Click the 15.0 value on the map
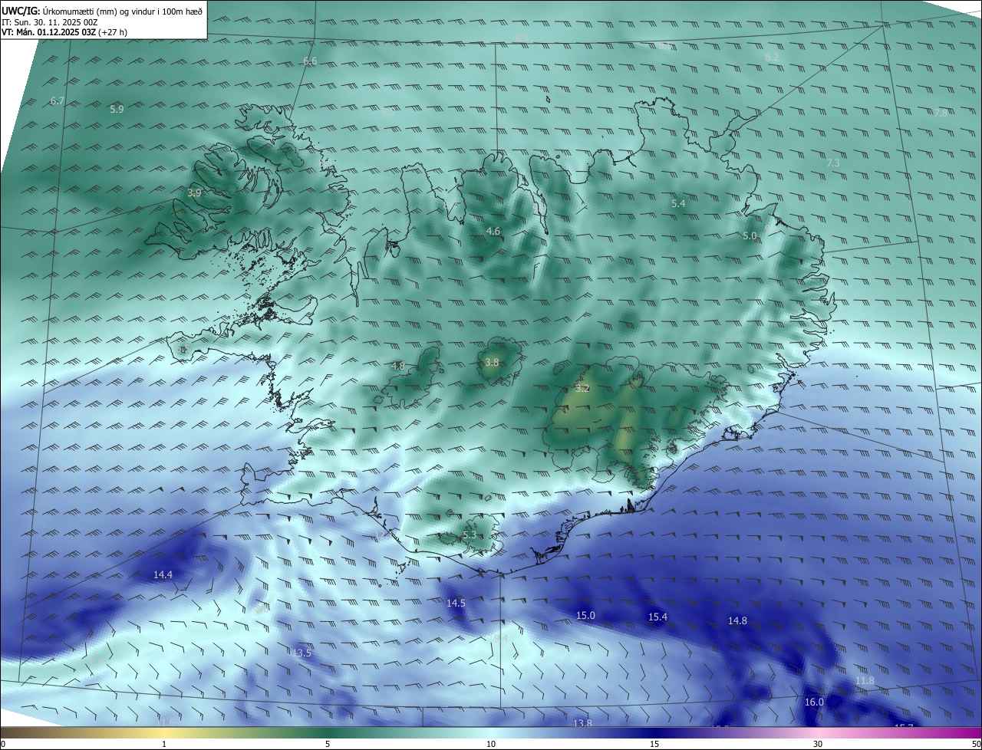982x750 pixels. click(585, 615)
